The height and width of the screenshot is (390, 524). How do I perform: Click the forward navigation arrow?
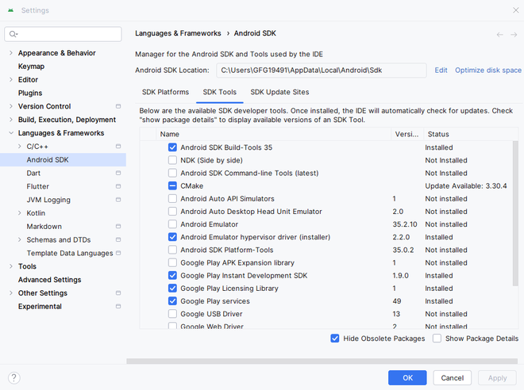click(x=514, y=34)
